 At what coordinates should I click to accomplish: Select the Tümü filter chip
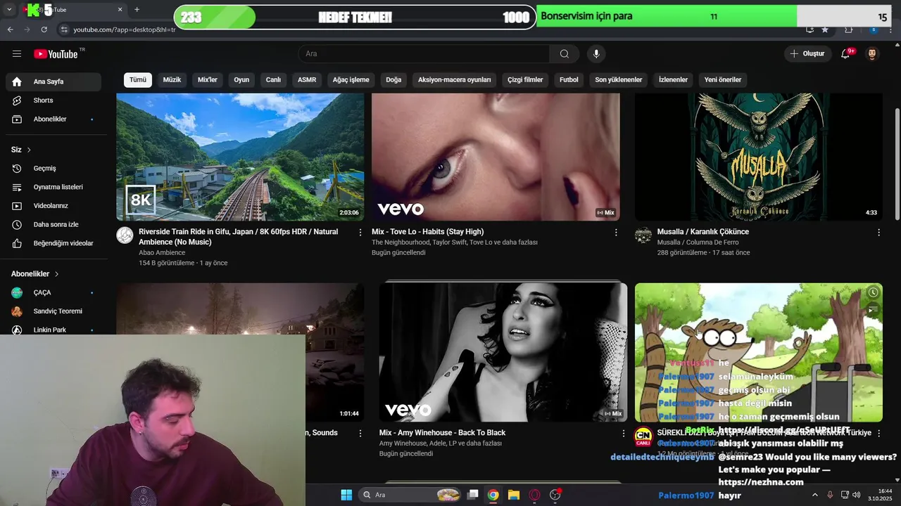click(138, 80)
